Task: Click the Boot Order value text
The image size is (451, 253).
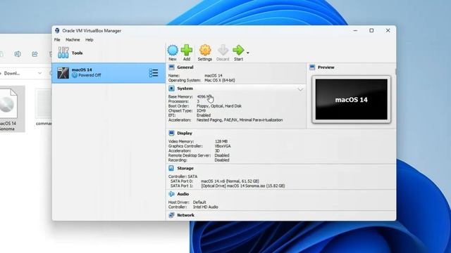Action: tap(219, 106)
